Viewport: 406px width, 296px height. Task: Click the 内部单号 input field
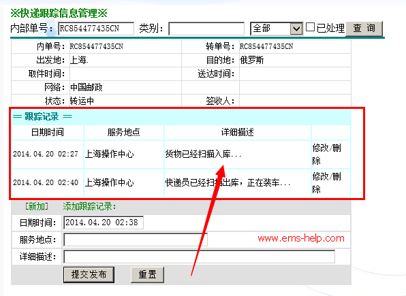click(x=96, y=29)
